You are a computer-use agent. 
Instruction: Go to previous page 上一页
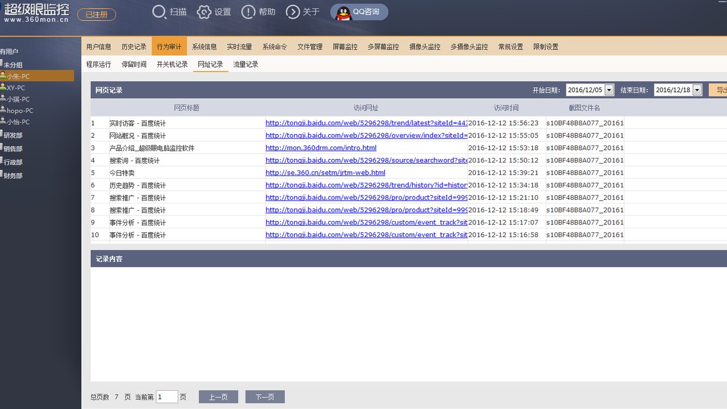pos(218,397)
